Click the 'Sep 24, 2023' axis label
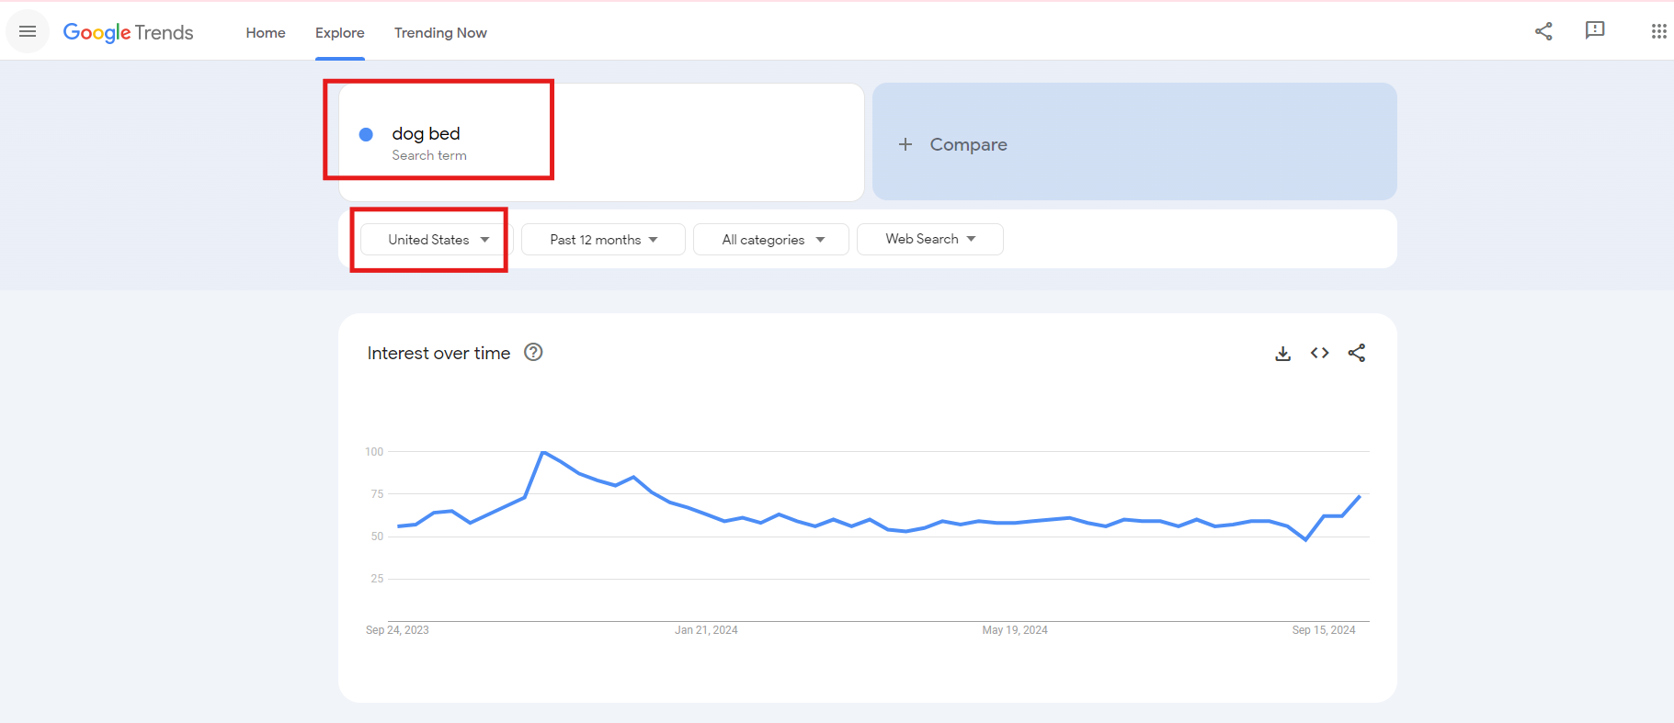The width and height of the screenshot is (1674, 723). 397,630
